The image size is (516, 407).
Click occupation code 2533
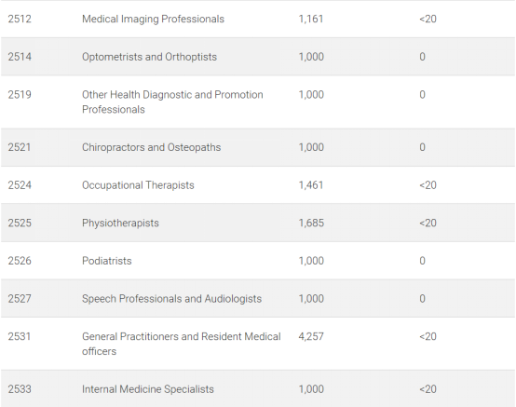pos(20,389)
